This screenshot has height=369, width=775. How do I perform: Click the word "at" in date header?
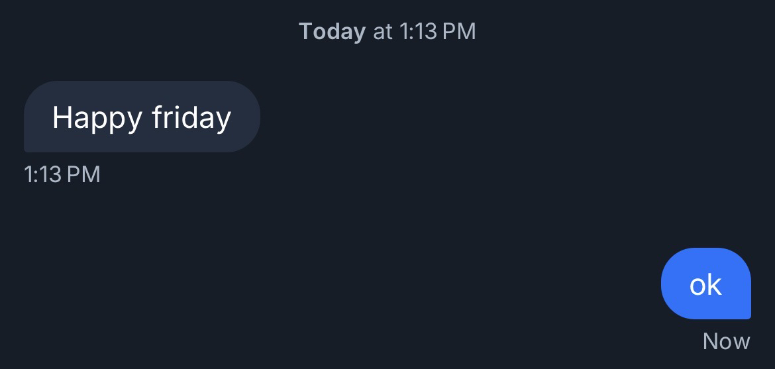[x=383, y=31]
